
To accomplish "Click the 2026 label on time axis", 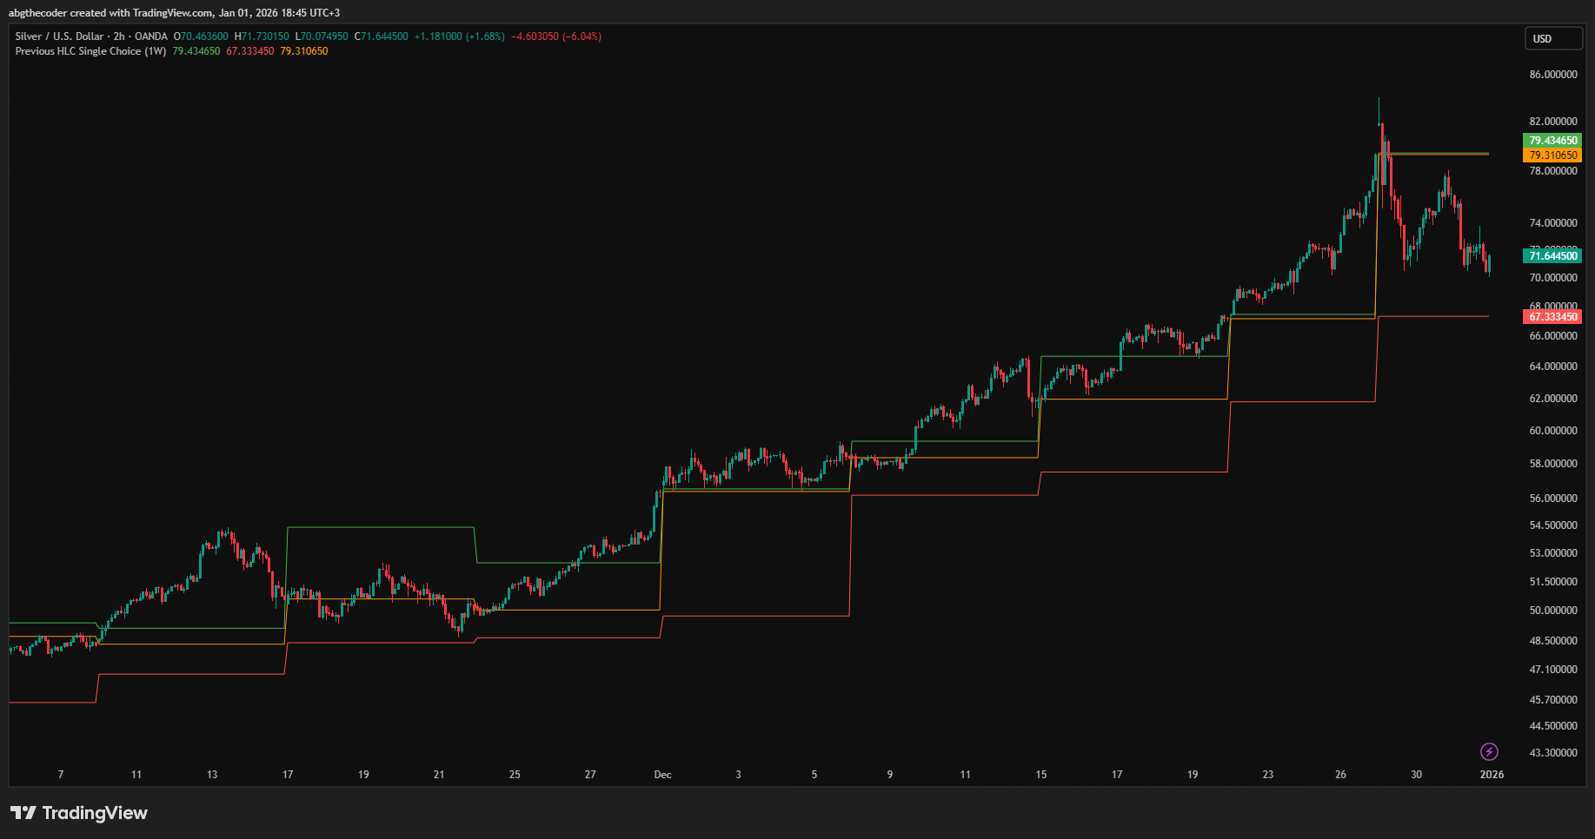I will [1492, 775].
